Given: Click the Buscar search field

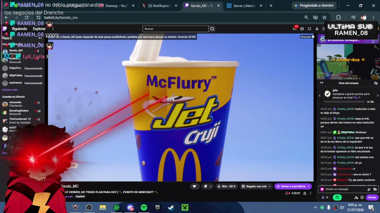Looking at the screenshot, I should click(175, 29).
